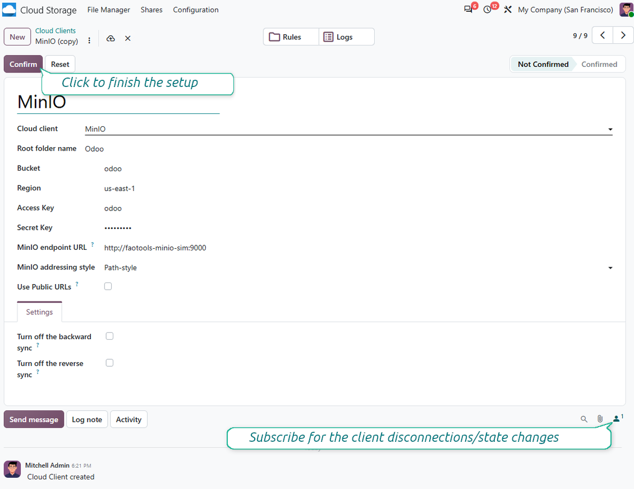Click Send message in chatter
Image resolution: width=634 pixels, height=489 pixels.
coord(34,419)
